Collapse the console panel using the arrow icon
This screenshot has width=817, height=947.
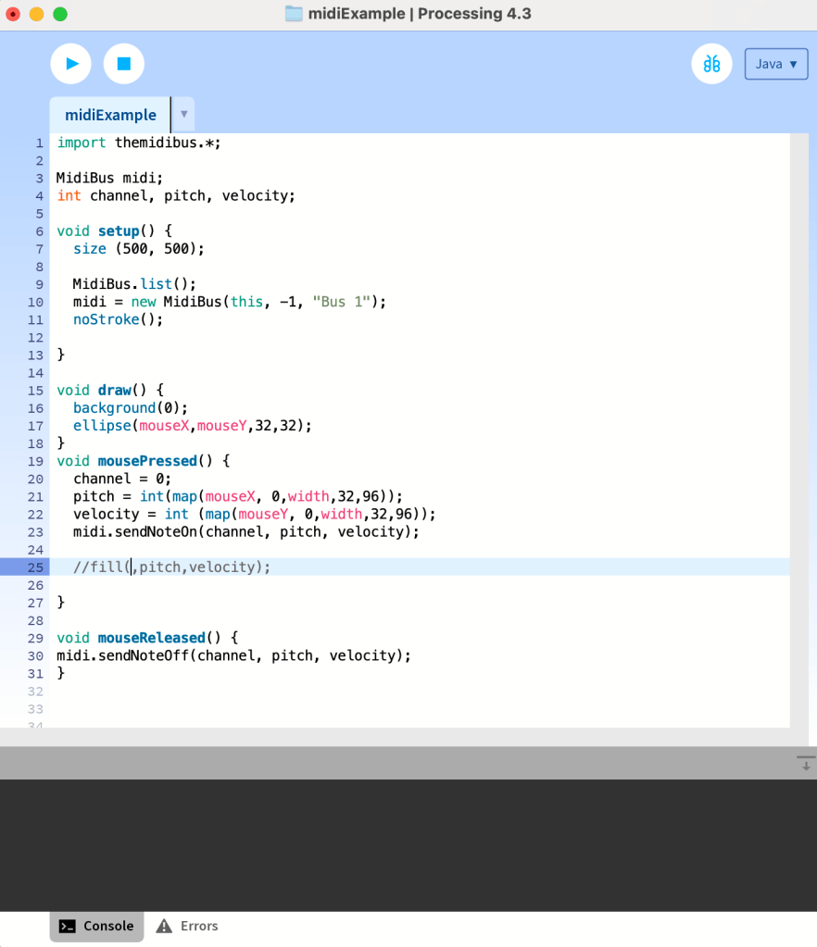tap(804, 763)
